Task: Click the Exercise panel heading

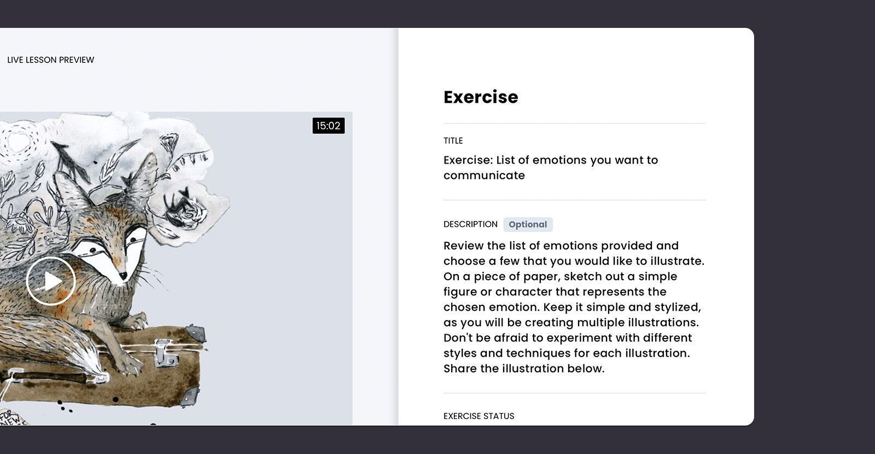Action: pyautogui.click(x=481, y=97)
